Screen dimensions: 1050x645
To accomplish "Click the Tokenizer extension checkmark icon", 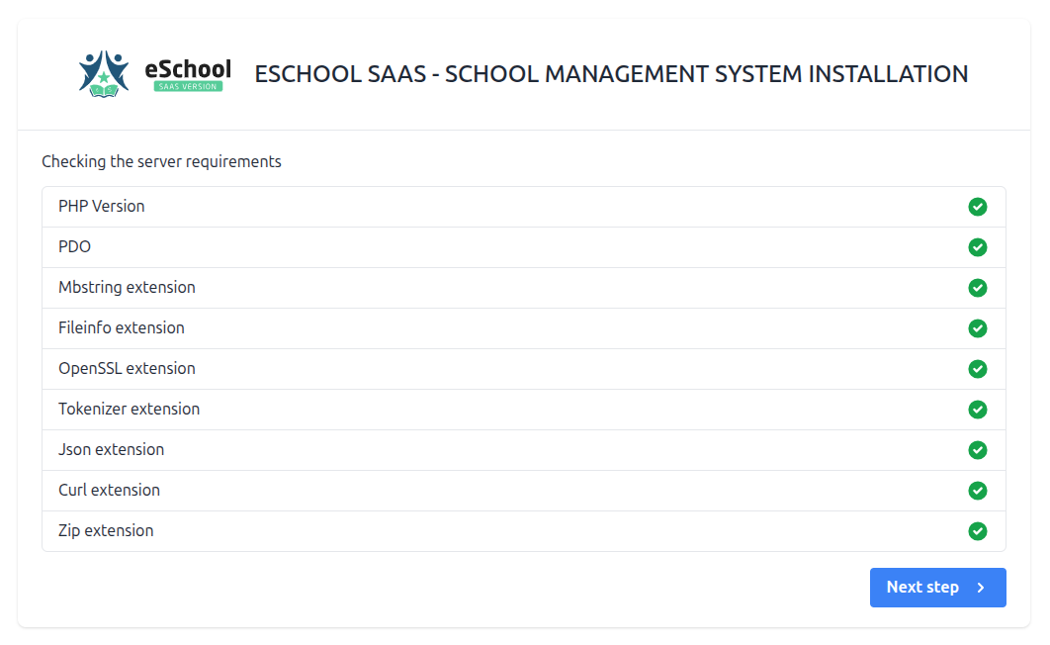I will pos(977,410).
